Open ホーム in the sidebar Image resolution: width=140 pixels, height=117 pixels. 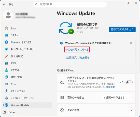point(27,28)
